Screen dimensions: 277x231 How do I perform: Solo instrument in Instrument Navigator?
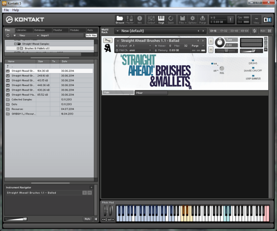[x=85, y=193]
